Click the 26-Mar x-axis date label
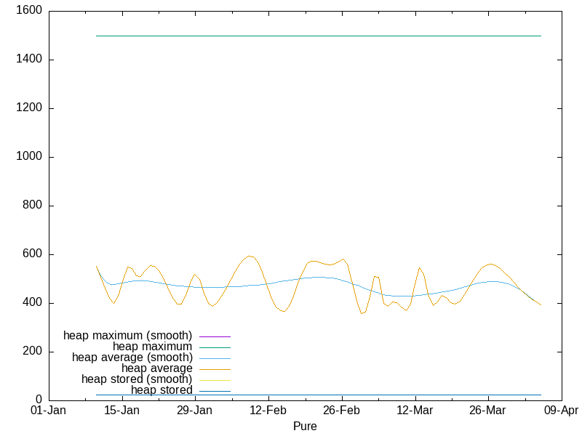The image size is (582, 436). pos(487,411)
